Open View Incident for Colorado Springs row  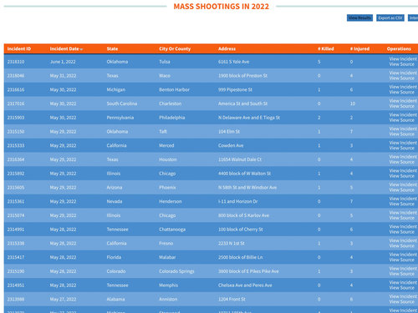pos(403,269)
